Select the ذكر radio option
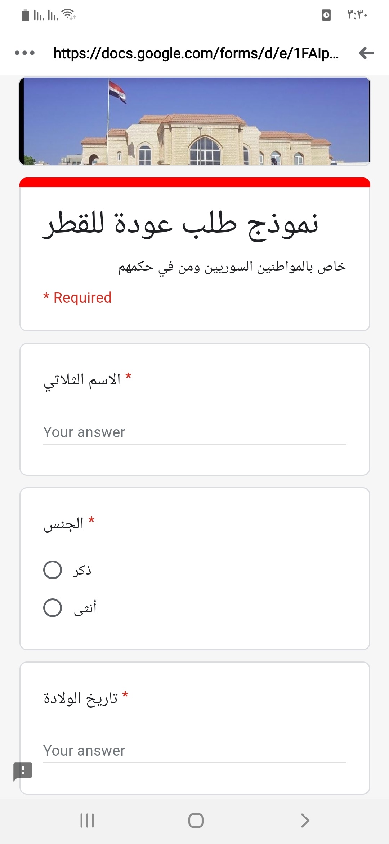 coord(53,570)
